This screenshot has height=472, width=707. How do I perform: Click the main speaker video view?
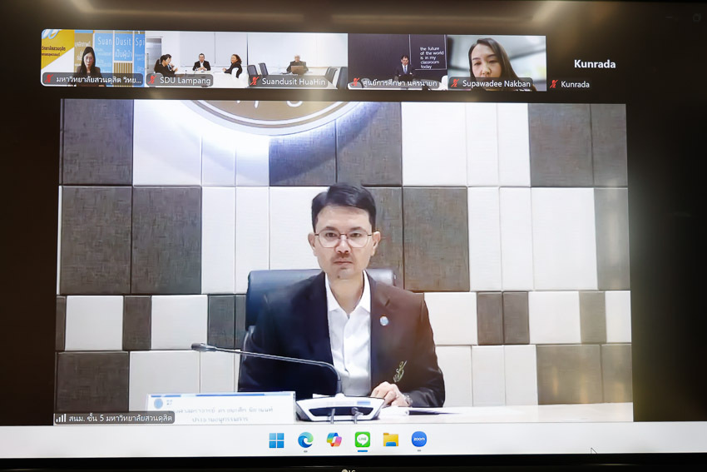(344, 261)
